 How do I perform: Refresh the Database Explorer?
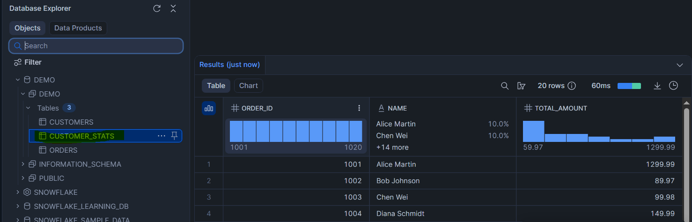coord(157,8)
